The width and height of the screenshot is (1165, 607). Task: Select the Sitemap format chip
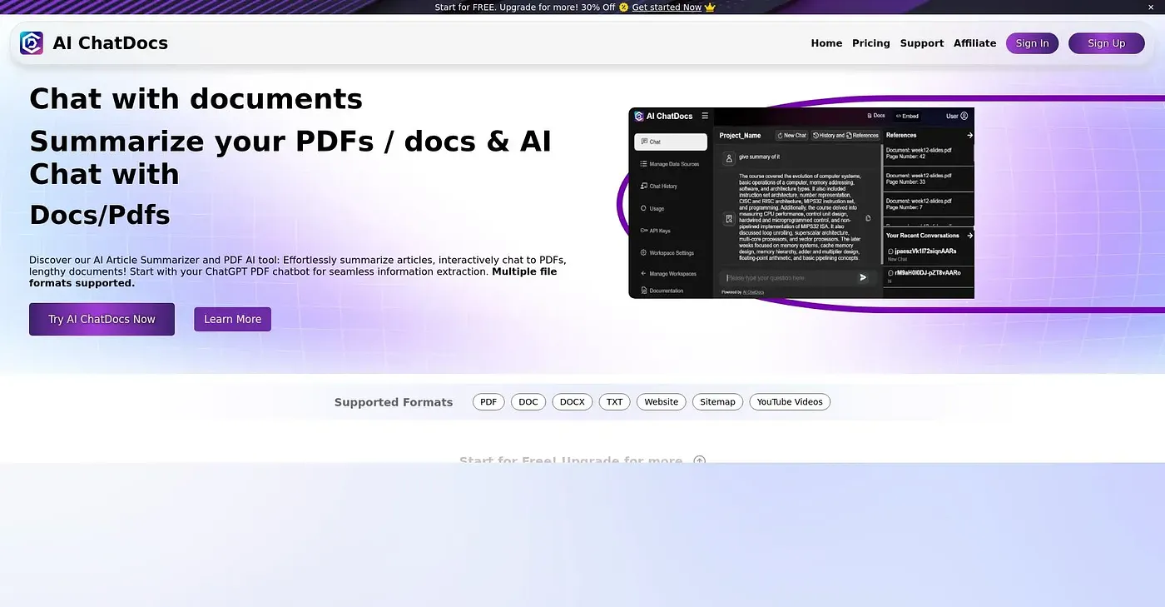[717, 402]
